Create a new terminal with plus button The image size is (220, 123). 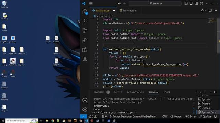click(x=197, y=92)
